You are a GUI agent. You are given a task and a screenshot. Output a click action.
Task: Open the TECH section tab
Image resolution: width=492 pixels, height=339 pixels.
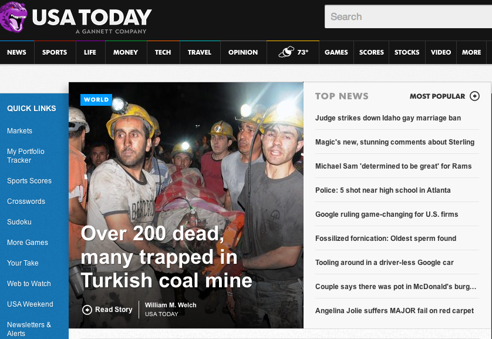pos(163,52)
